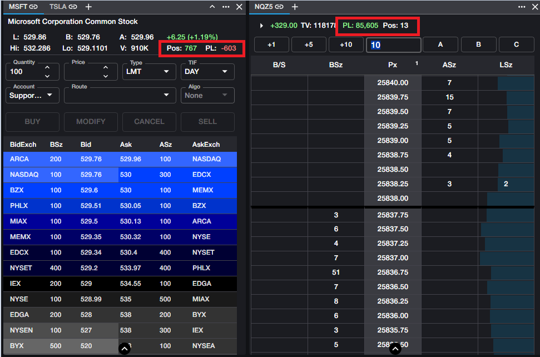The image size is (540, 357).
Task: Open the NQZ5 panel three-dot options menu
Action: (521, 7)
